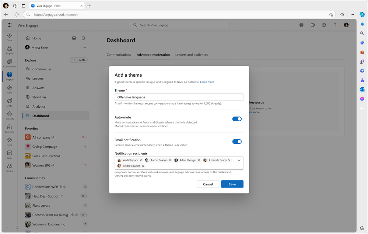Screen dimensions: 368x234
Task: Expand Notification recipients dropdown chevron
Action: pyautogui.click(x=239, y=160)
